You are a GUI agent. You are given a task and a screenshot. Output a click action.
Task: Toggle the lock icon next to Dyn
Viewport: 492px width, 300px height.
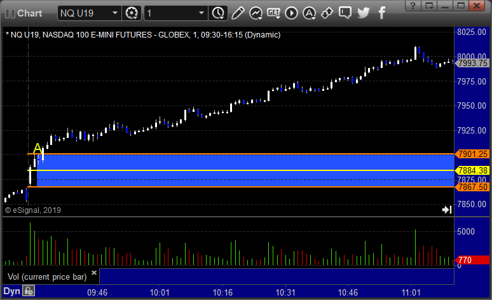(x=29, y=291)
